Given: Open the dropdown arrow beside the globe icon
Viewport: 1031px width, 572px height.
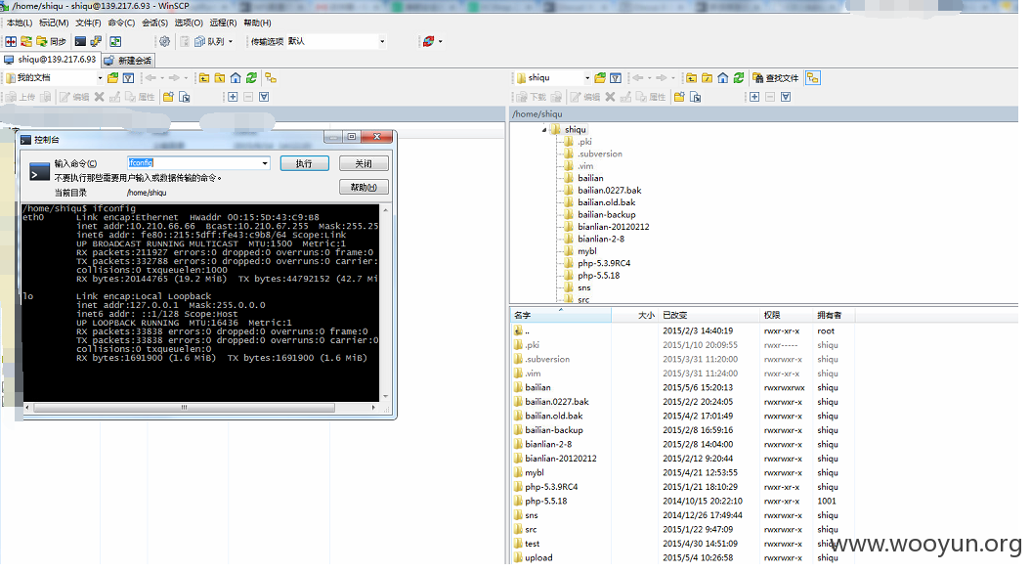Looking at the screenshot, I should pyautogui.click(x=440, y=41).
